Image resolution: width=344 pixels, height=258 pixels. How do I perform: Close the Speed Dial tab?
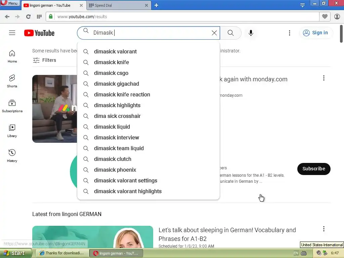tap(146, 5)
